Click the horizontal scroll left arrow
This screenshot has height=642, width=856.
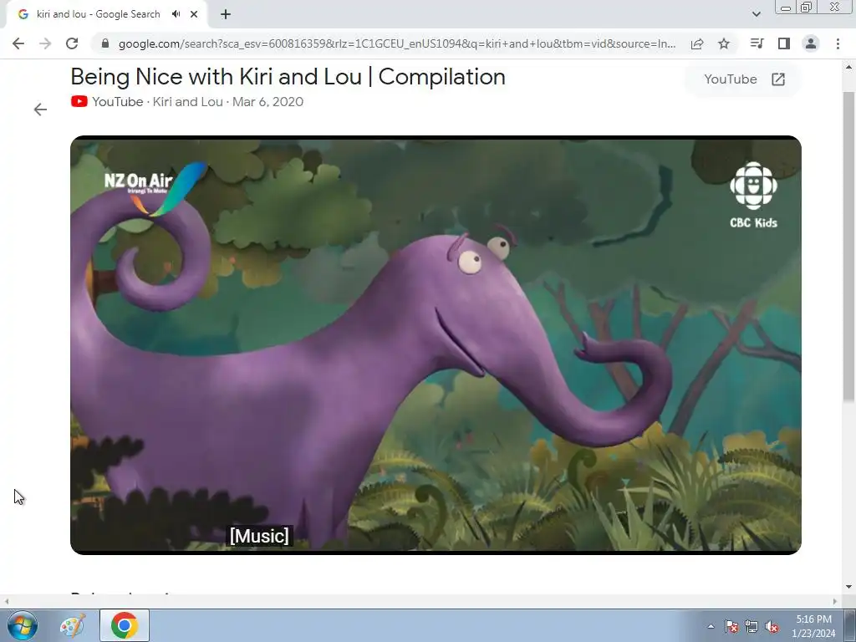(6, 601)
